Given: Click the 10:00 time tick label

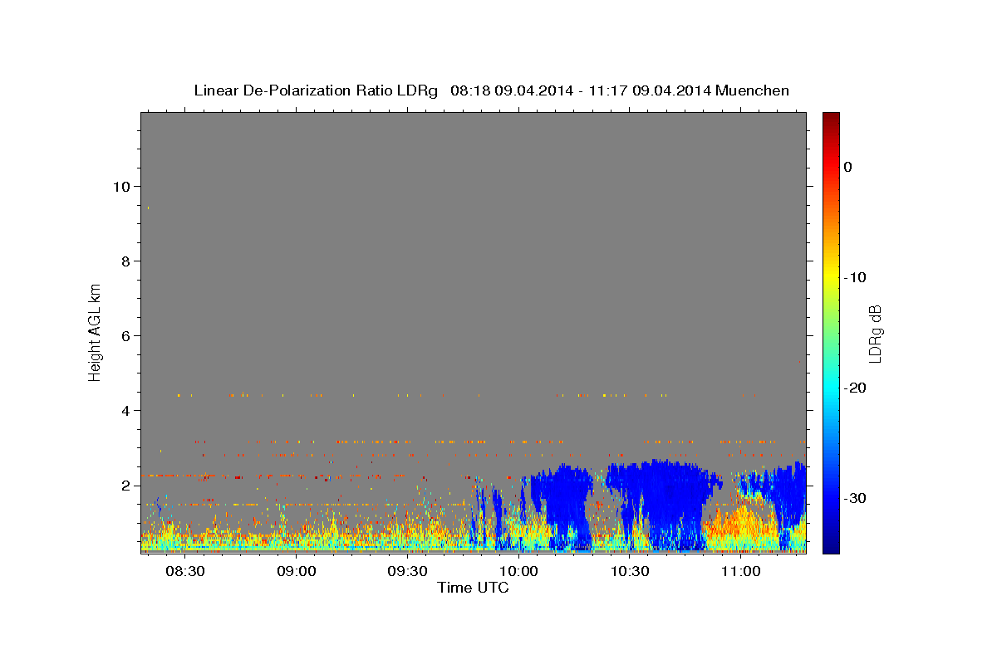Looking at the screenshot, I should (518, 572).
